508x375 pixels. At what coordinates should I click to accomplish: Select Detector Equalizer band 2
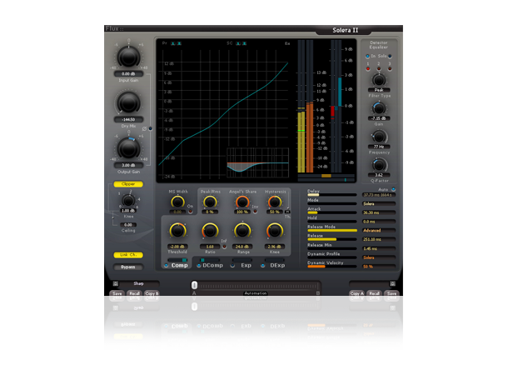click(x=379, y=68)
